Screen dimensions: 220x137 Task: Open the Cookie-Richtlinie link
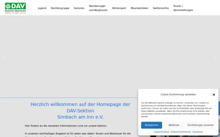tap(161, 132)
